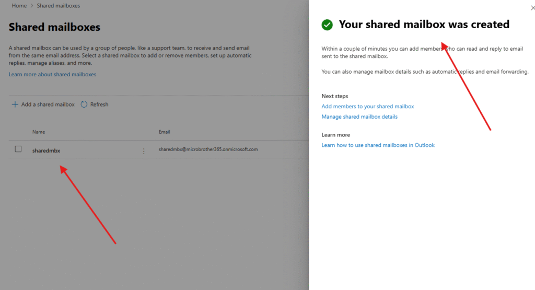The height and width of the screenshot is (290, 535).
Task: Click the circular Refresh arrow icon
Action: (84, 105)
